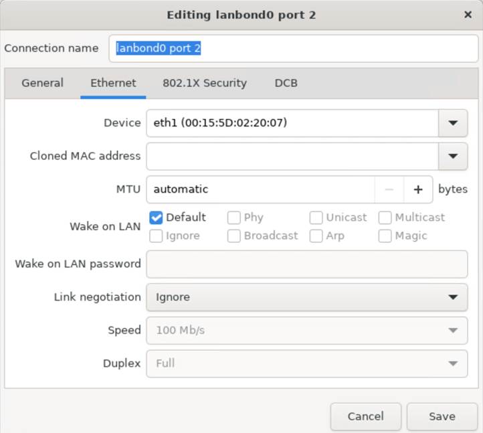The height and width of the screenshot is (433, 483).
Task: Uncheck the Default Wake on LAN checkbox
Action: (x=156, y=218)
